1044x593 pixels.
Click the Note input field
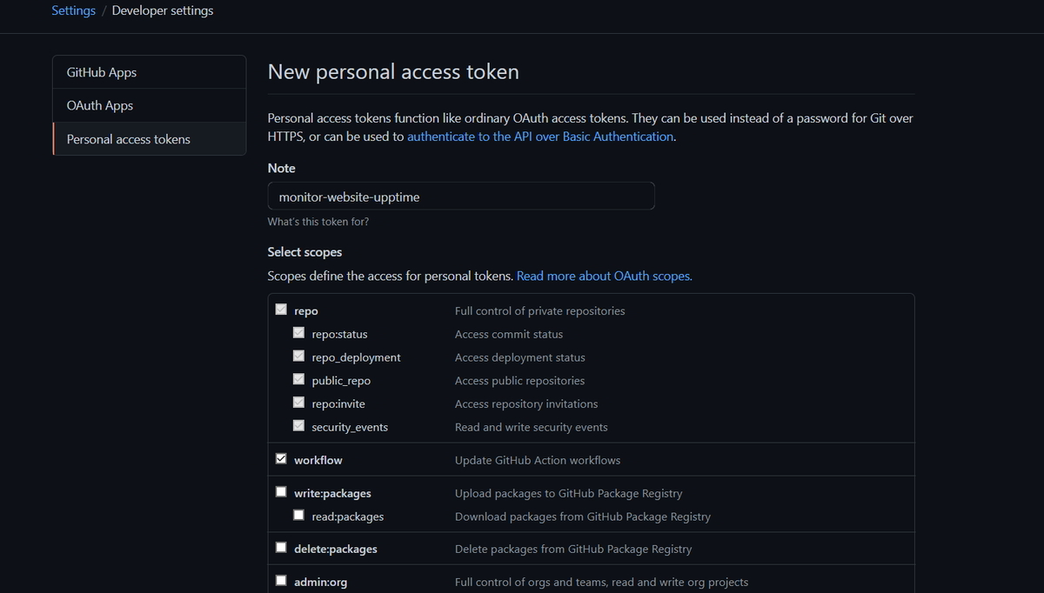tap(461, 197)
